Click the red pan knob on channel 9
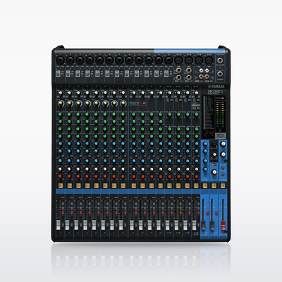Screen dimensions: 282x282 pyautogui.click(x=134, y=176)
